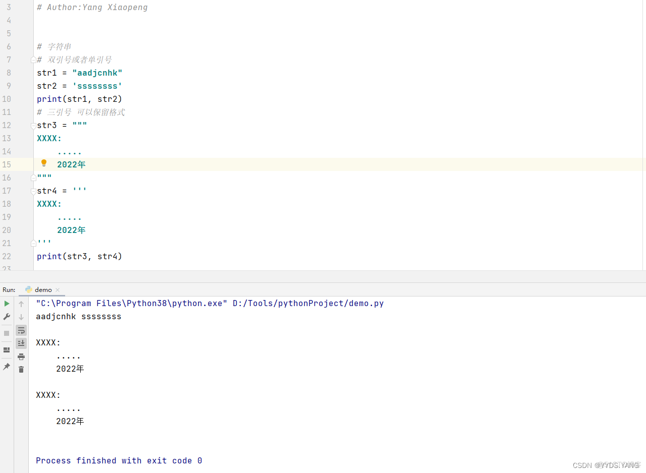The width and height of the screenshot is (646, 473).
Task: Click the Up stack trace arrow
Action: coord(21,304)
